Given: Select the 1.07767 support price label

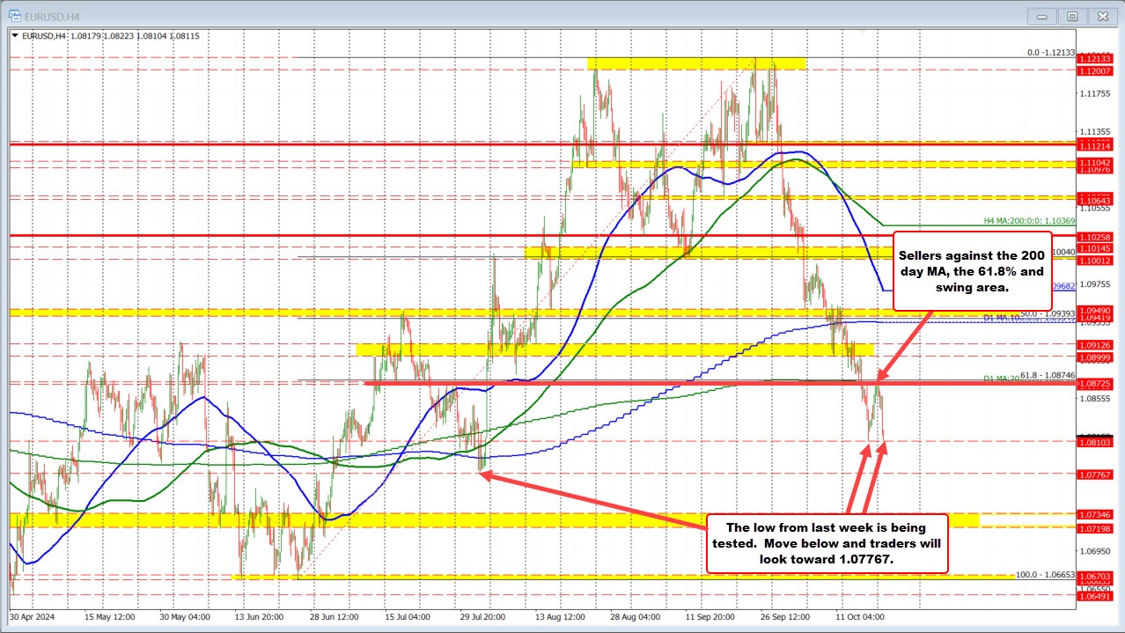Looking at the screenshot, I should pyautogui.click(x=1096, y=475).
